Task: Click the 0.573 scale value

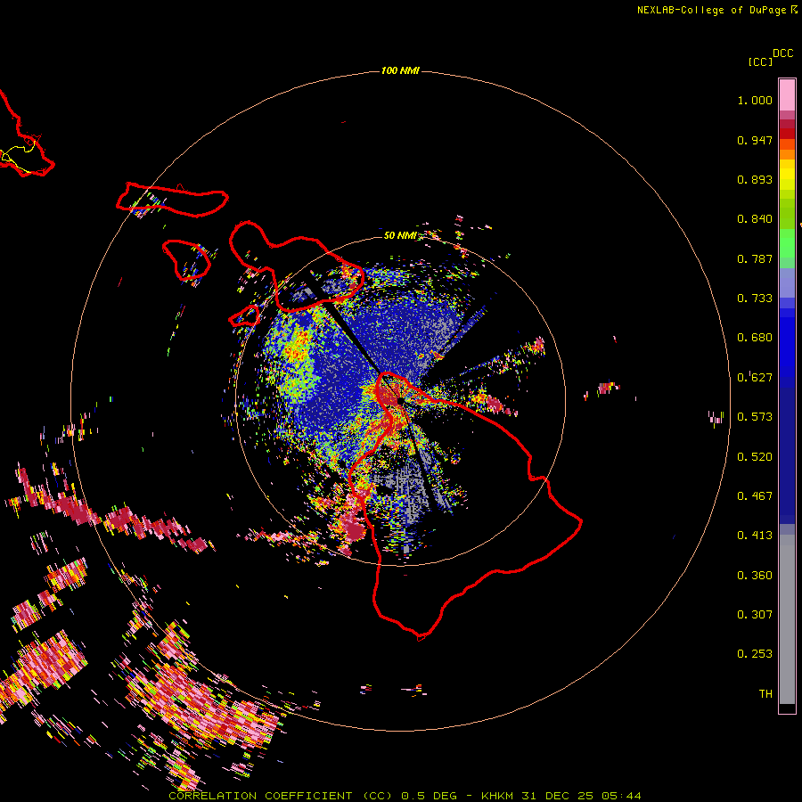Action: pos(755,417)
